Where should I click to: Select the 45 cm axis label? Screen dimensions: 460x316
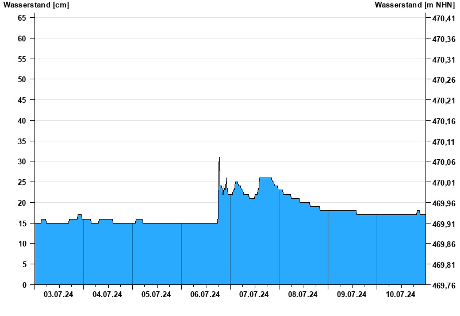click(22, 100)
